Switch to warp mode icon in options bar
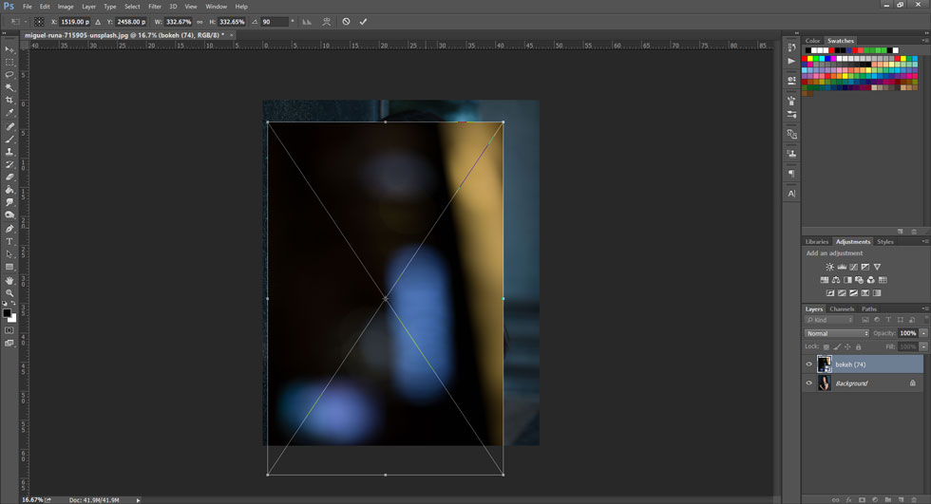Screen dimensions: 931x504 coord(326,21)
